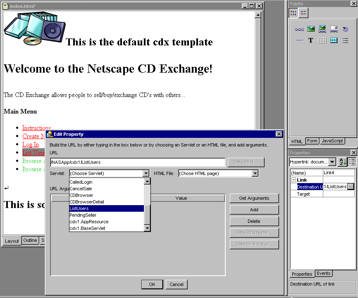Screen dimensions: 358x298
Task: Open the Hyperlink object selector dropdown
Action: (332, 162)
